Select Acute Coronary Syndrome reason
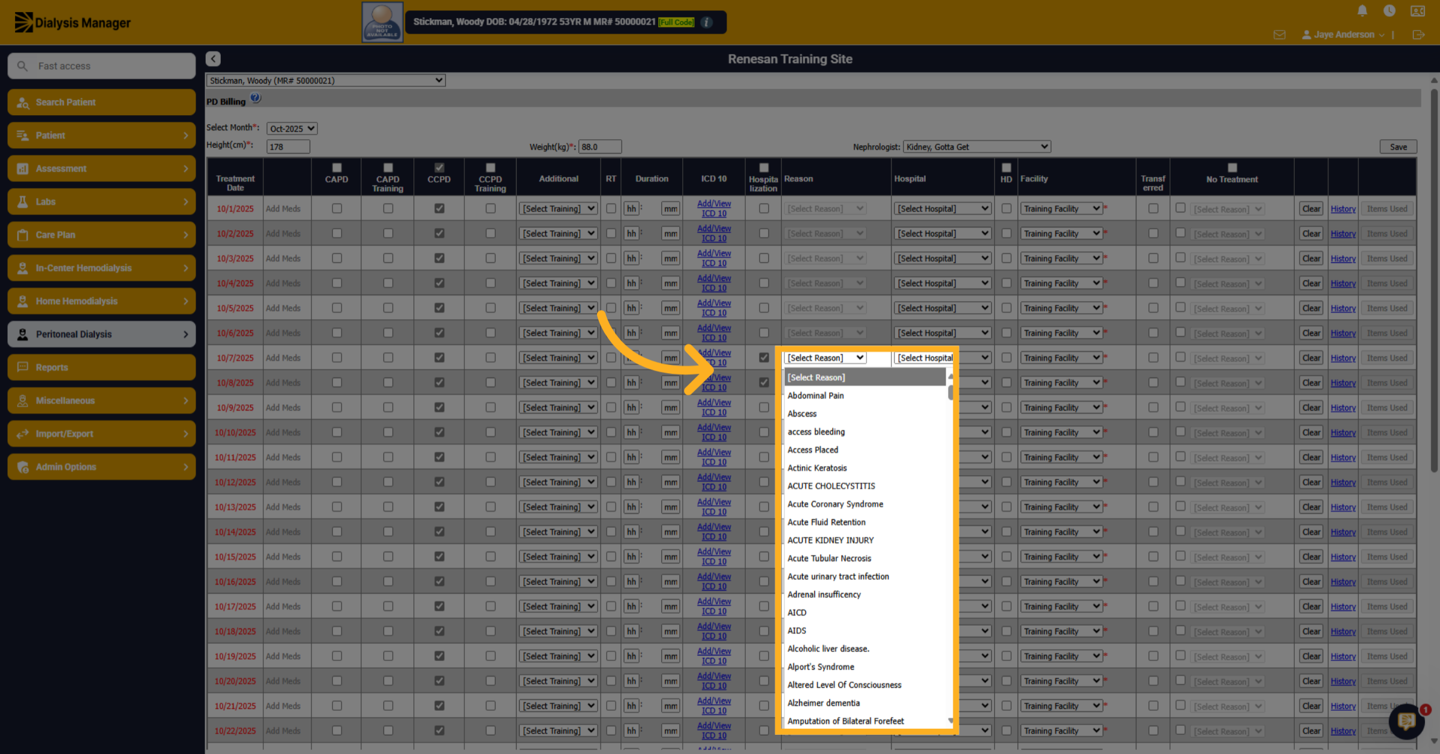1440x754 pixels. [x=865, y=504]
